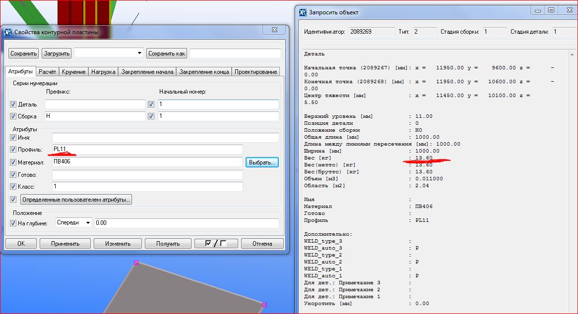Screen dimensions: 578x314
Task: Click the Изменить button
Action: pos(117,243)
